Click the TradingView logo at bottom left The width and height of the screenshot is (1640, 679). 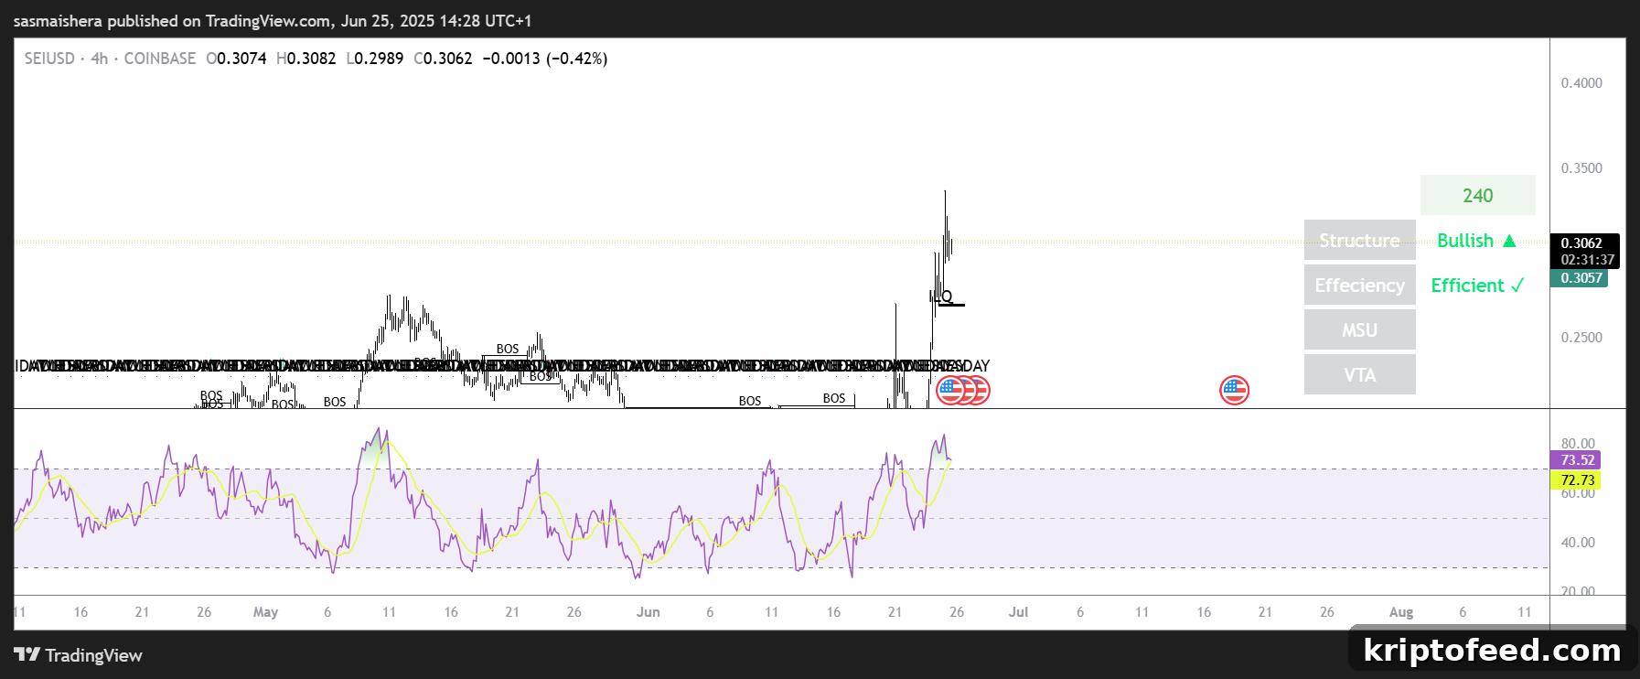click(x=79, y=655)
